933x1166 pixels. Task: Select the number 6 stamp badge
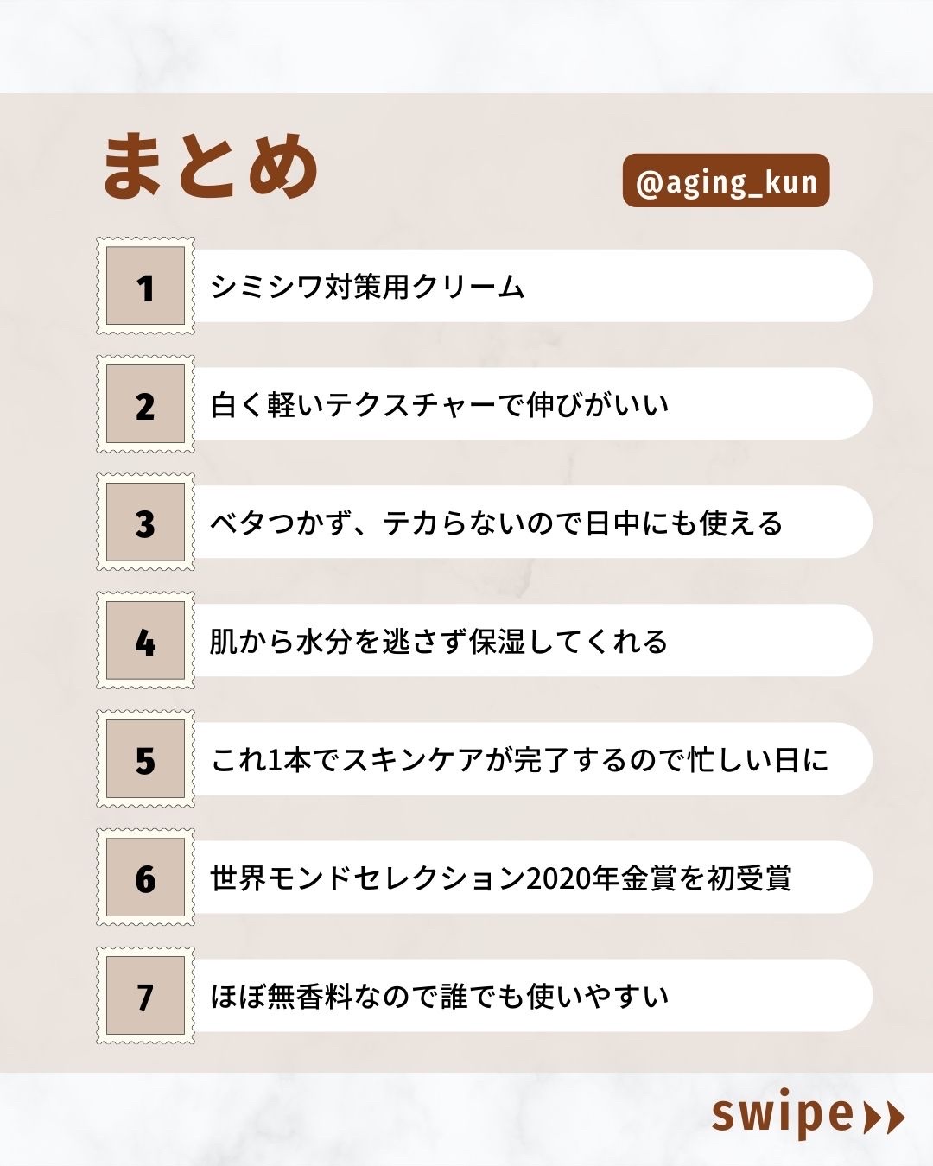tap(145, 878)
